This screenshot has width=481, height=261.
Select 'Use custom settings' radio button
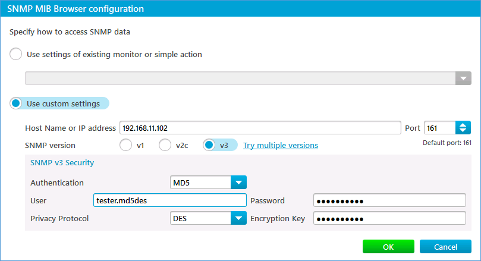pyautogui.click(x=15, y=103)
